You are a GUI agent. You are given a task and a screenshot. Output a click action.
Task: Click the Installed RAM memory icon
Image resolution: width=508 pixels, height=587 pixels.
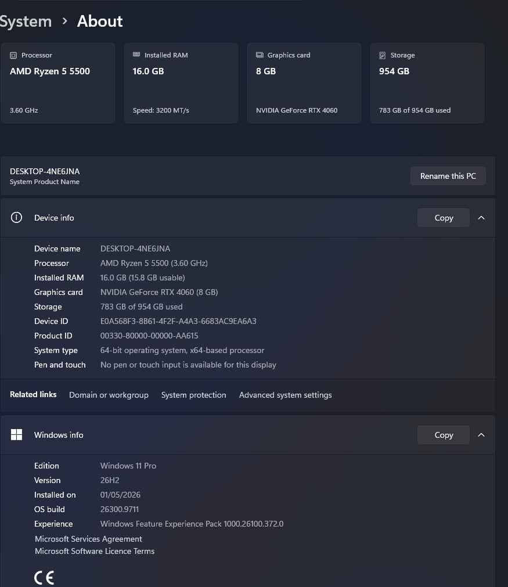pyautogui.click(x=136, y=55)
